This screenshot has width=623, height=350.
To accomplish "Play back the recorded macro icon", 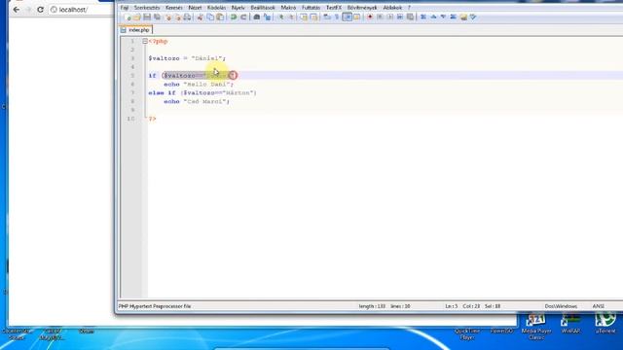I will pos(389,17).
